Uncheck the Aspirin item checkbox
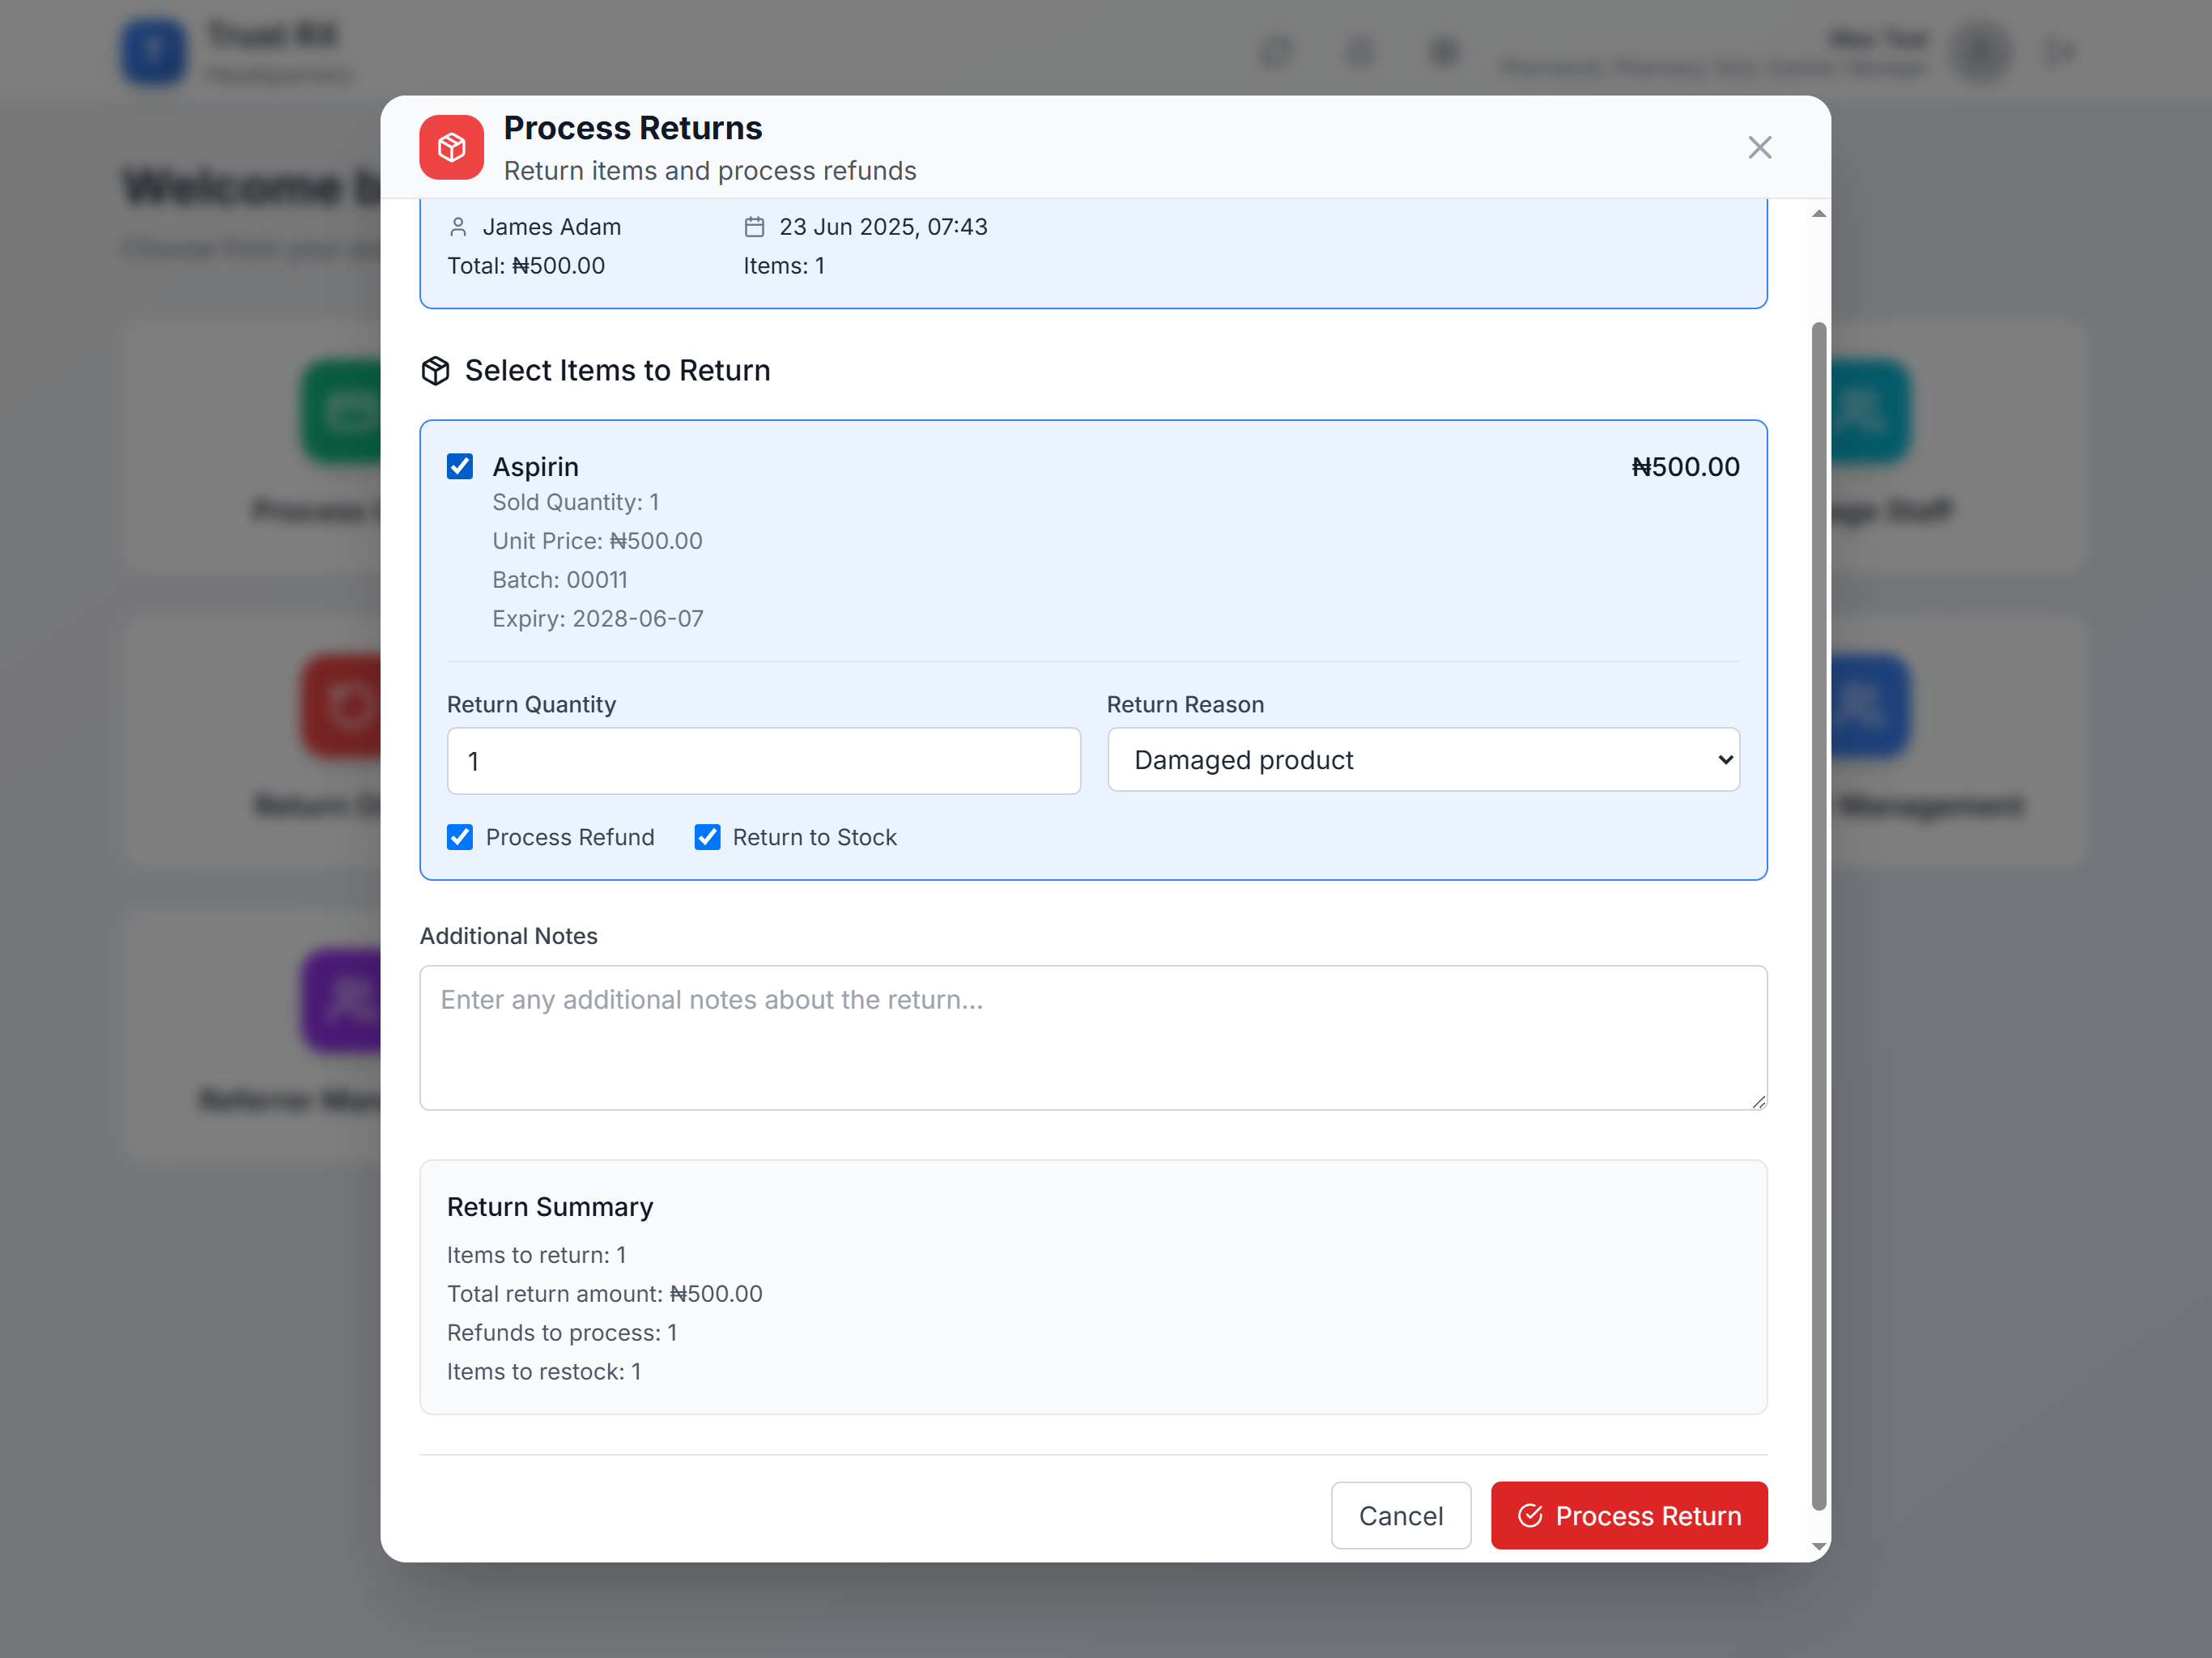 (460, 466)
